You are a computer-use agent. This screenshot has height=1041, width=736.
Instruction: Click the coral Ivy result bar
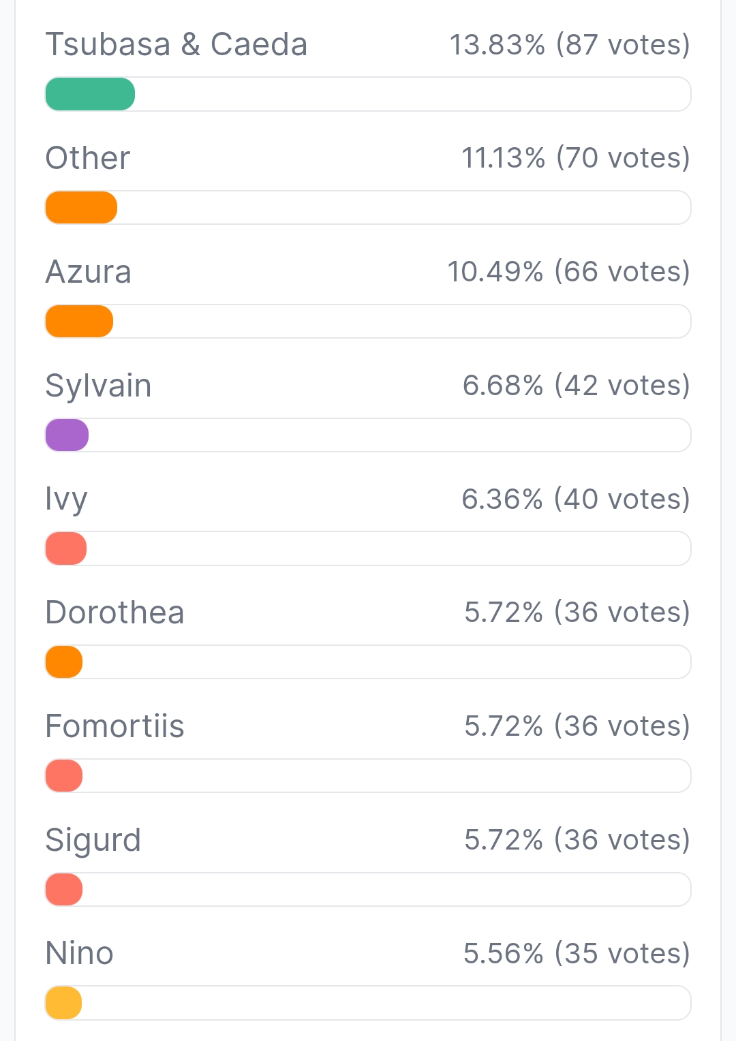click(66, 548)
